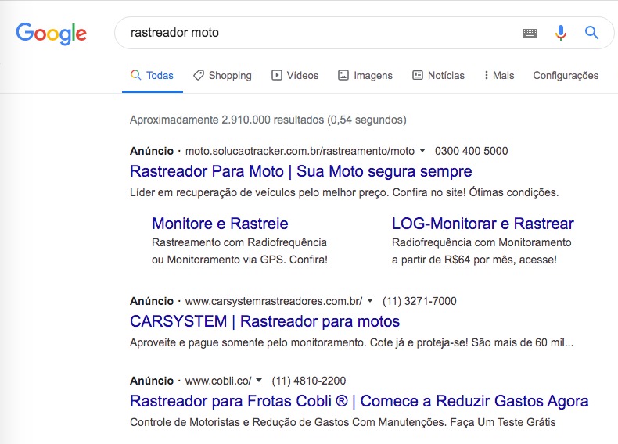Click the moto.solucaotracker.com.br ad URL
The height and width of the screenshot is (444, 618).
[x=300, y=151]
